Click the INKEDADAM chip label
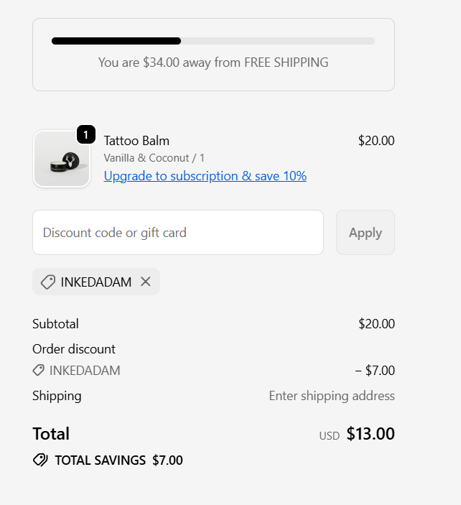The height and width of the screenshot is (505, 461). click(x=96, y=282)
